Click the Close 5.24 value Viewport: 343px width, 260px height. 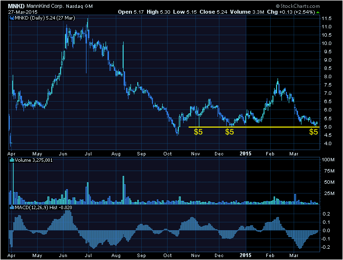[214, 12]
